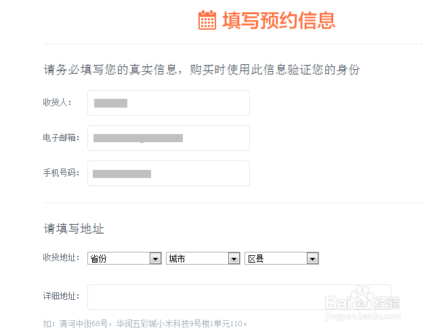
Task: Click the 请填写地址 section heading
Action: (74, 229)
